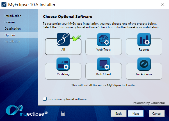The image size is (169, 121).
Task: Cancel the installation
Action: [157, 113]
